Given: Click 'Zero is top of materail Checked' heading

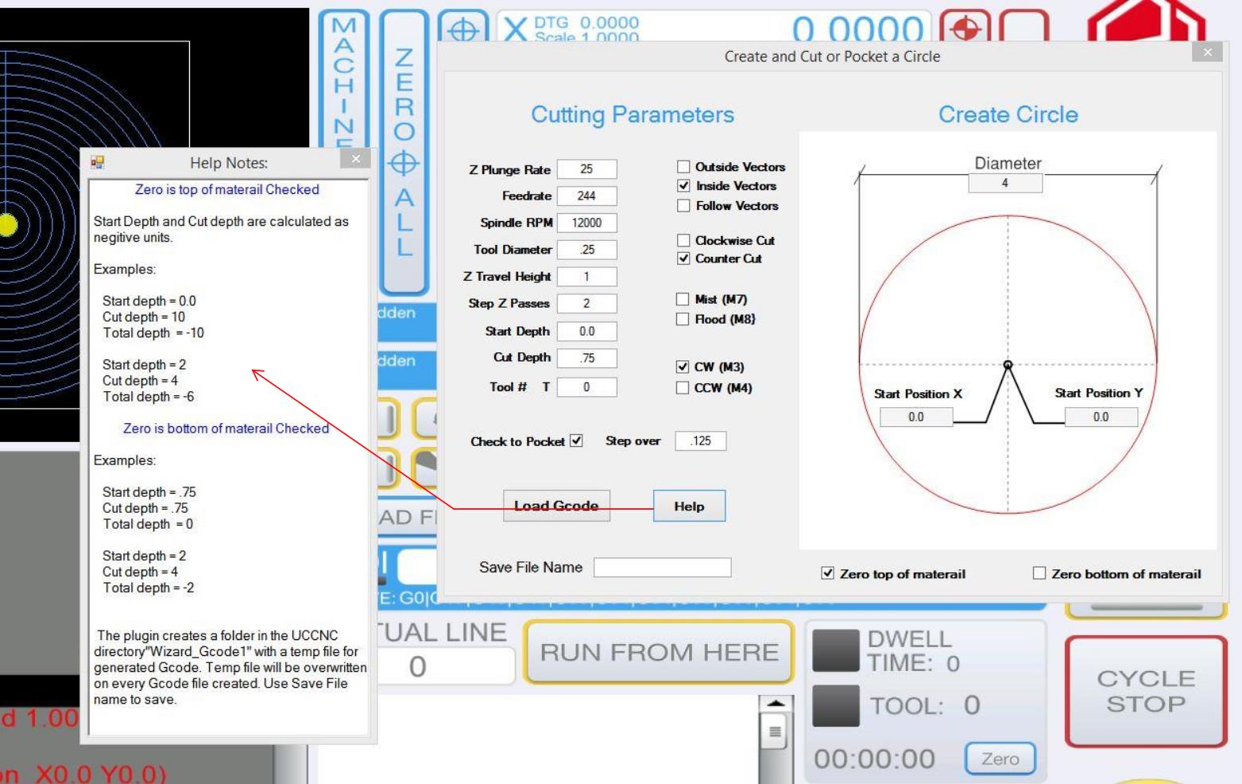Looking at the screenshot, I should tap(226, 189).
